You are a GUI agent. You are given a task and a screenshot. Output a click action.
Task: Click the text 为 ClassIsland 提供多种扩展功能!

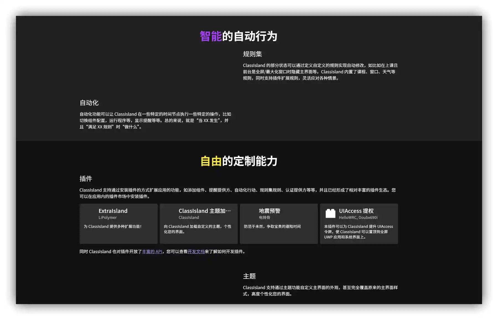tap(113, 226)
